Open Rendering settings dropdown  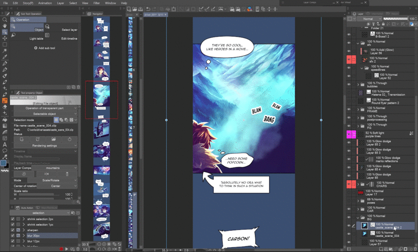click(45, 146)
